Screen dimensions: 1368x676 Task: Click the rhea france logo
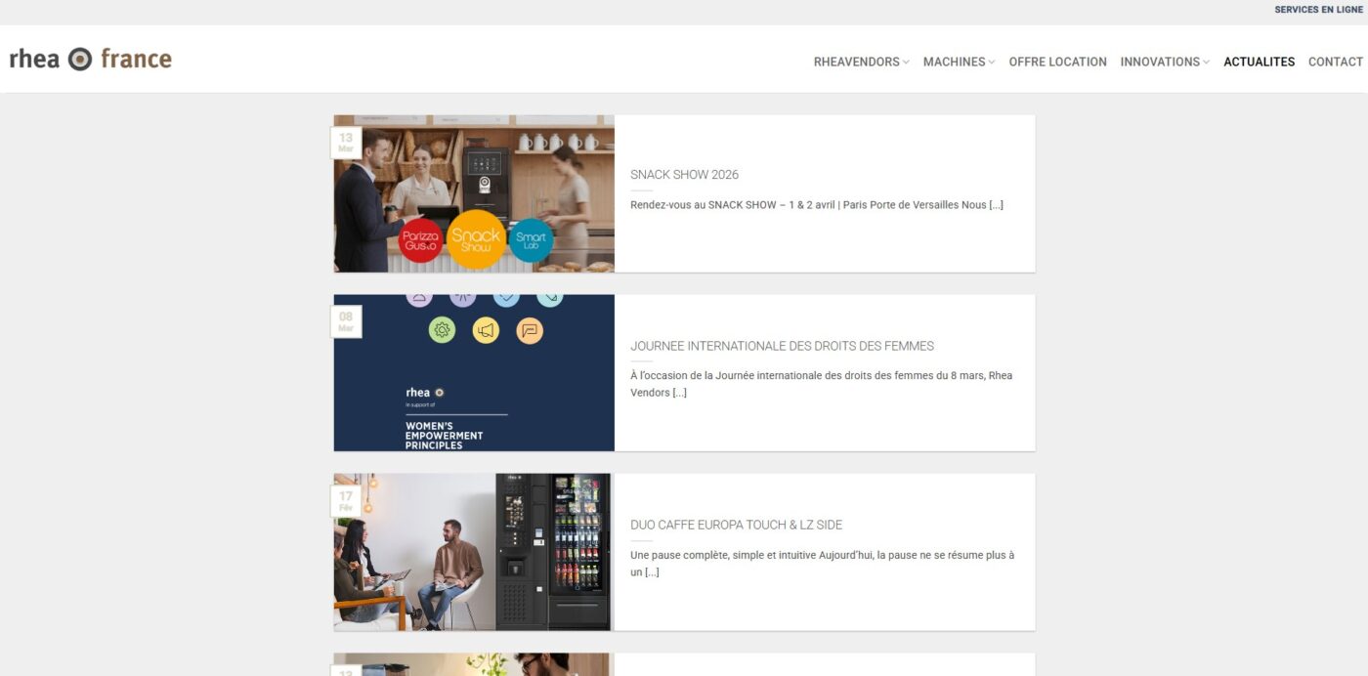point(90,60)
